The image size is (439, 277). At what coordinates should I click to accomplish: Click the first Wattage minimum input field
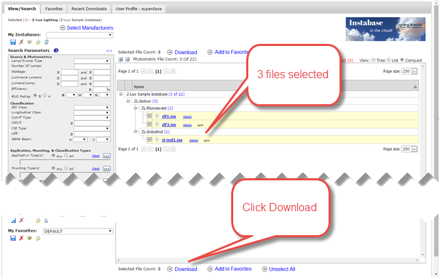pyautogui.click(x=66, y=71)
